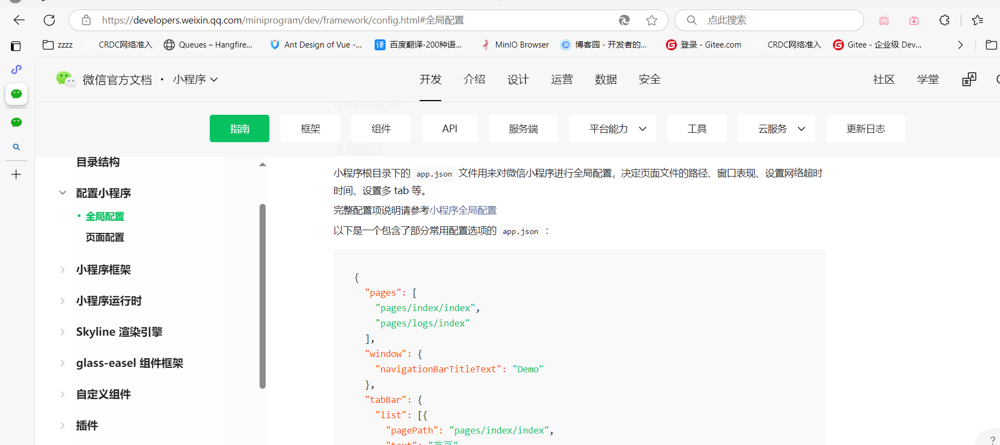The width and height of the screenshot is (1000, 445).
Task: Select the active WeChat tab in sidebar
Action: pos(16,94)
